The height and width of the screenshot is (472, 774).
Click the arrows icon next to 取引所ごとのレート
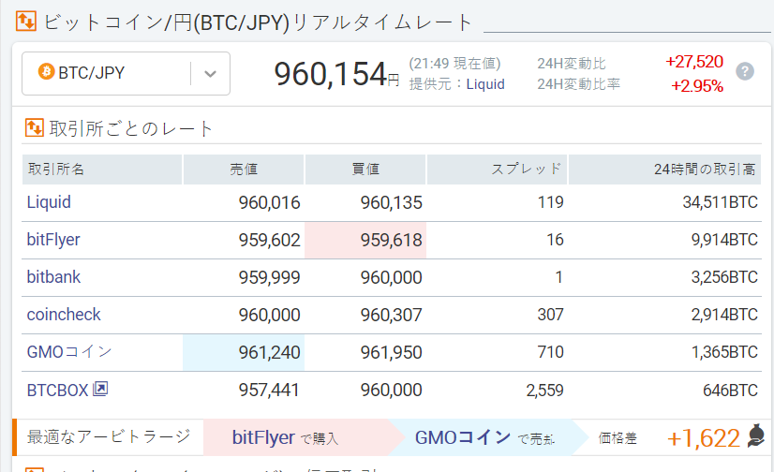(35, 128)
